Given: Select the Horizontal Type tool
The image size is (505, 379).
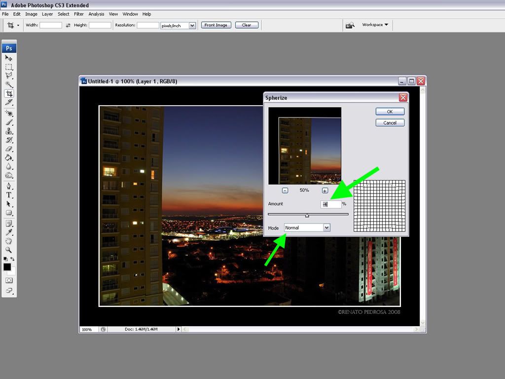Looking at the screenshot, I should (x=9, y=195).
